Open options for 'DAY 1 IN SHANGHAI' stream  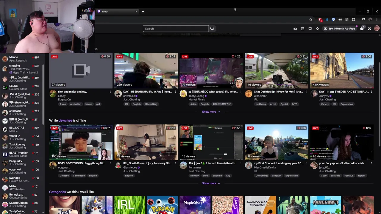click(175, 92)
